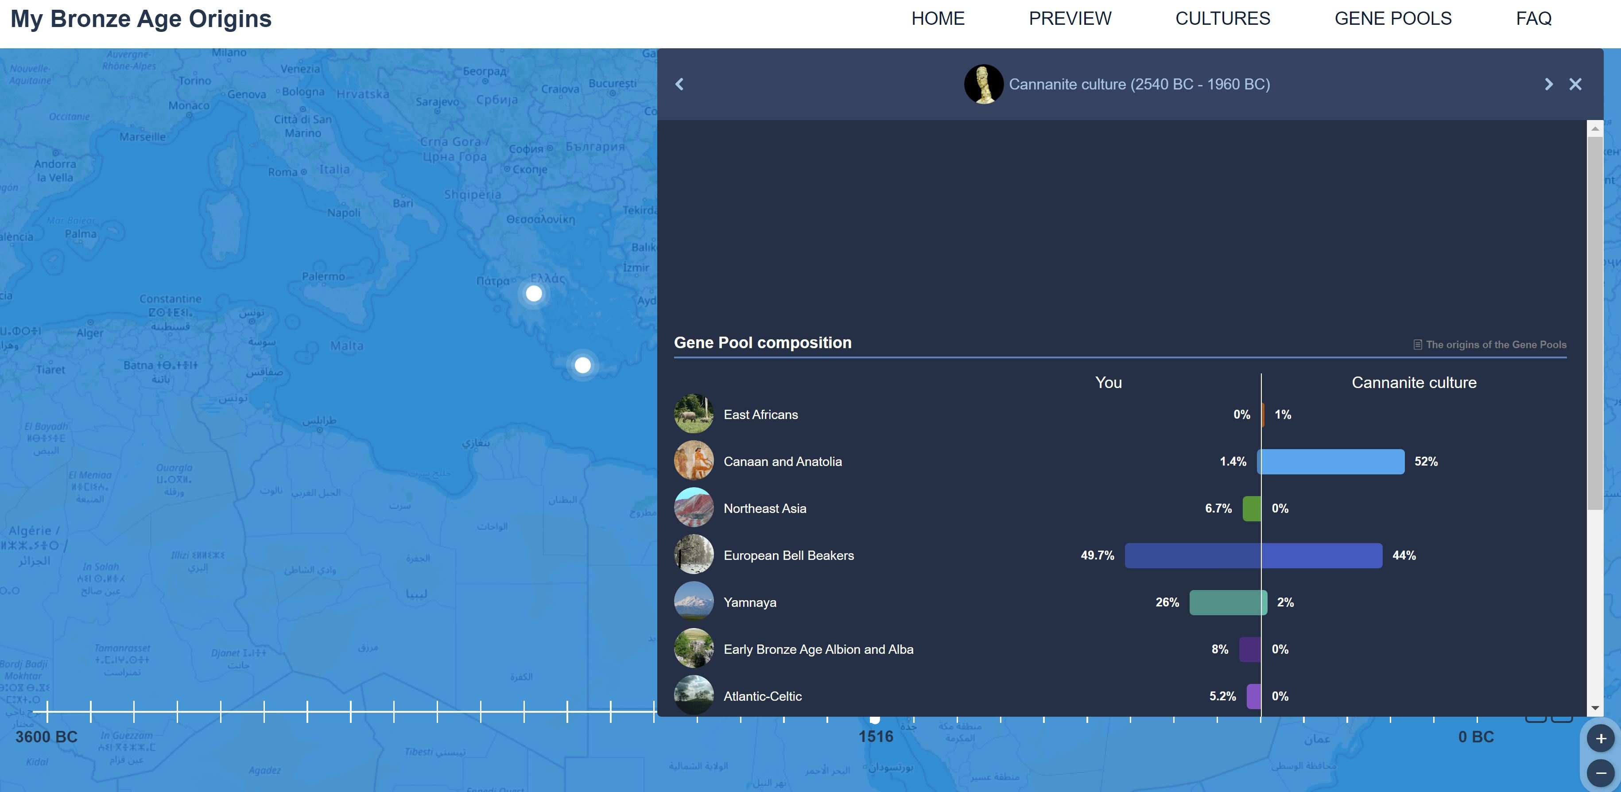The height and width of the screenshot is (792, 1621).
Task: Close the Cannanite culture panel
Action: [x=1575, y=84]
